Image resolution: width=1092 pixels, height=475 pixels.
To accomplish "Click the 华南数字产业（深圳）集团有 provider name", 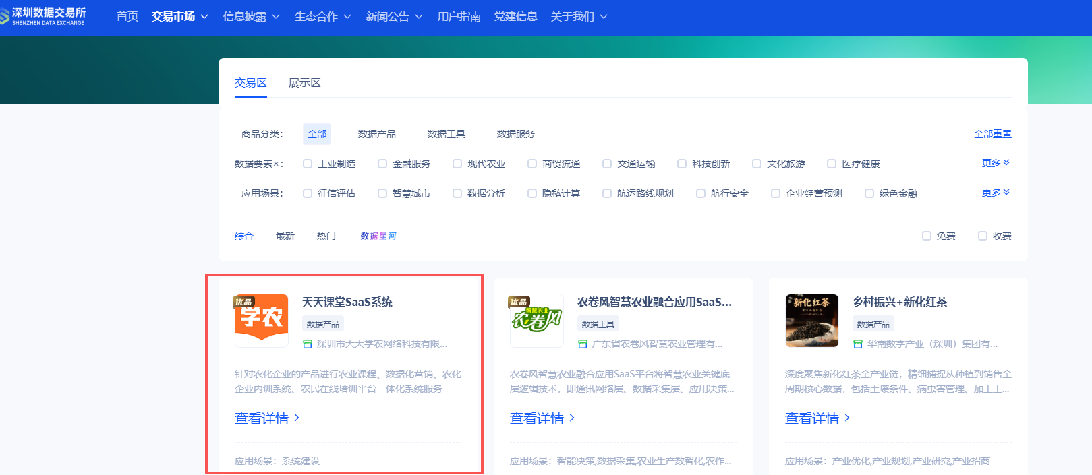I will [933, 344].
